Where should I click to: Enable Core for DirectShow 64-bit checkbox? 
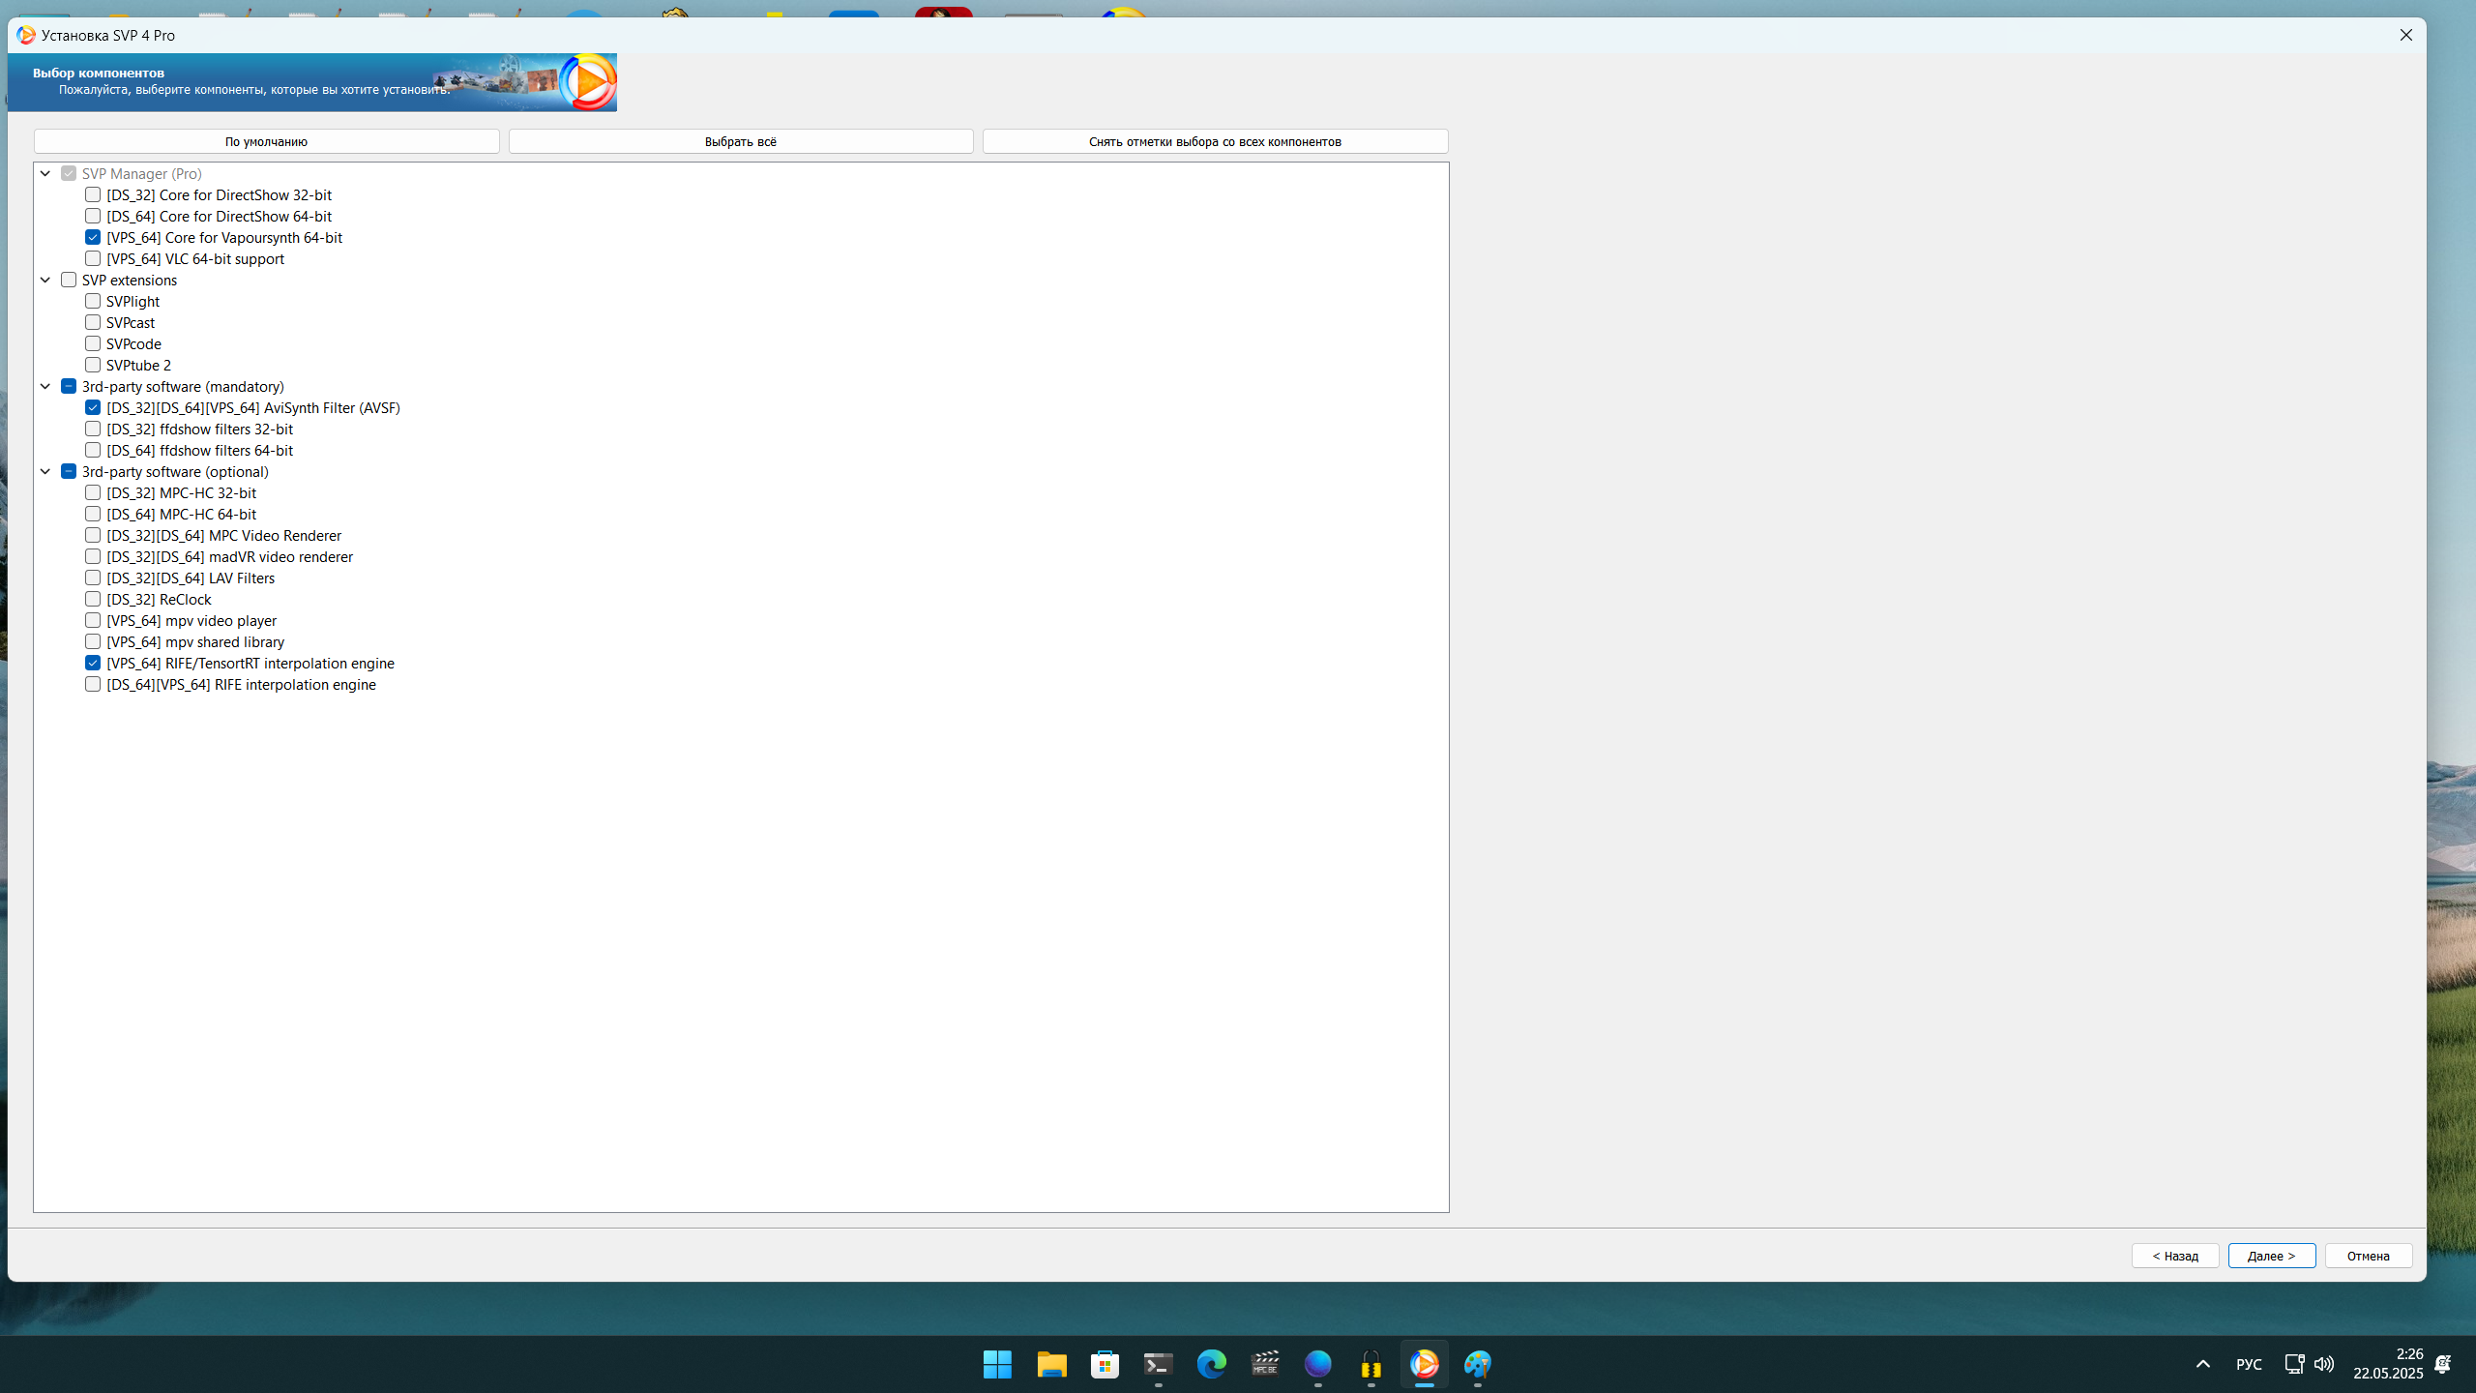[x=93, y=216]
